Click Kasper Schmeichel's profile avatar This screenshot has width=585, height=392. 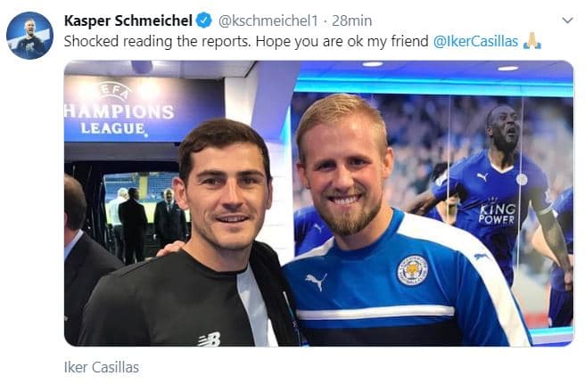click(x=29, y=36)
